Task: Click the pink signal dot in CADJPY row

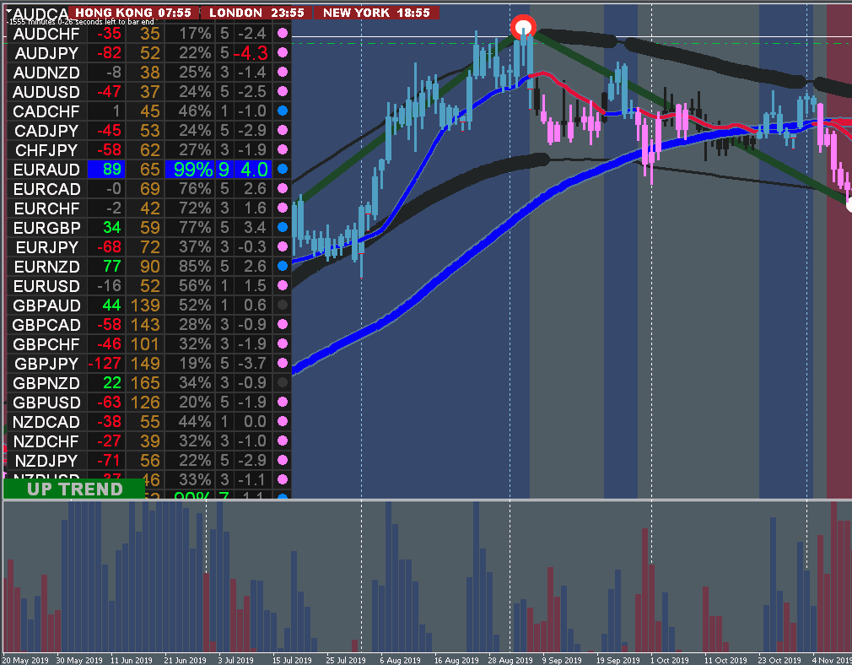Action: pos(283,130)
